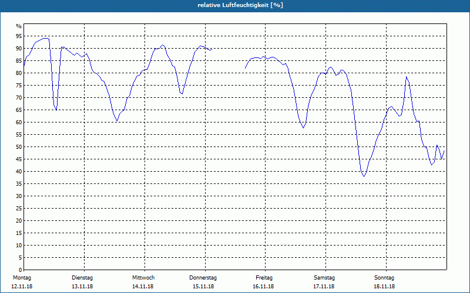Screen dimensions: 470x293
Task: Click the 85 y-axis value
Action: point(19,61)
